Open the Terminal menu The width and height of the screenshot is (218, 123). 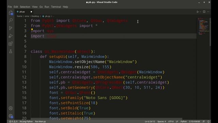point(56,7)
